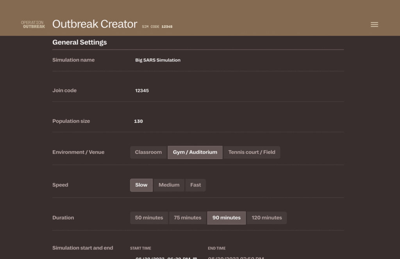Select Classroom as the venue
This screenshot has width=400, height=259.
point(148,152)
